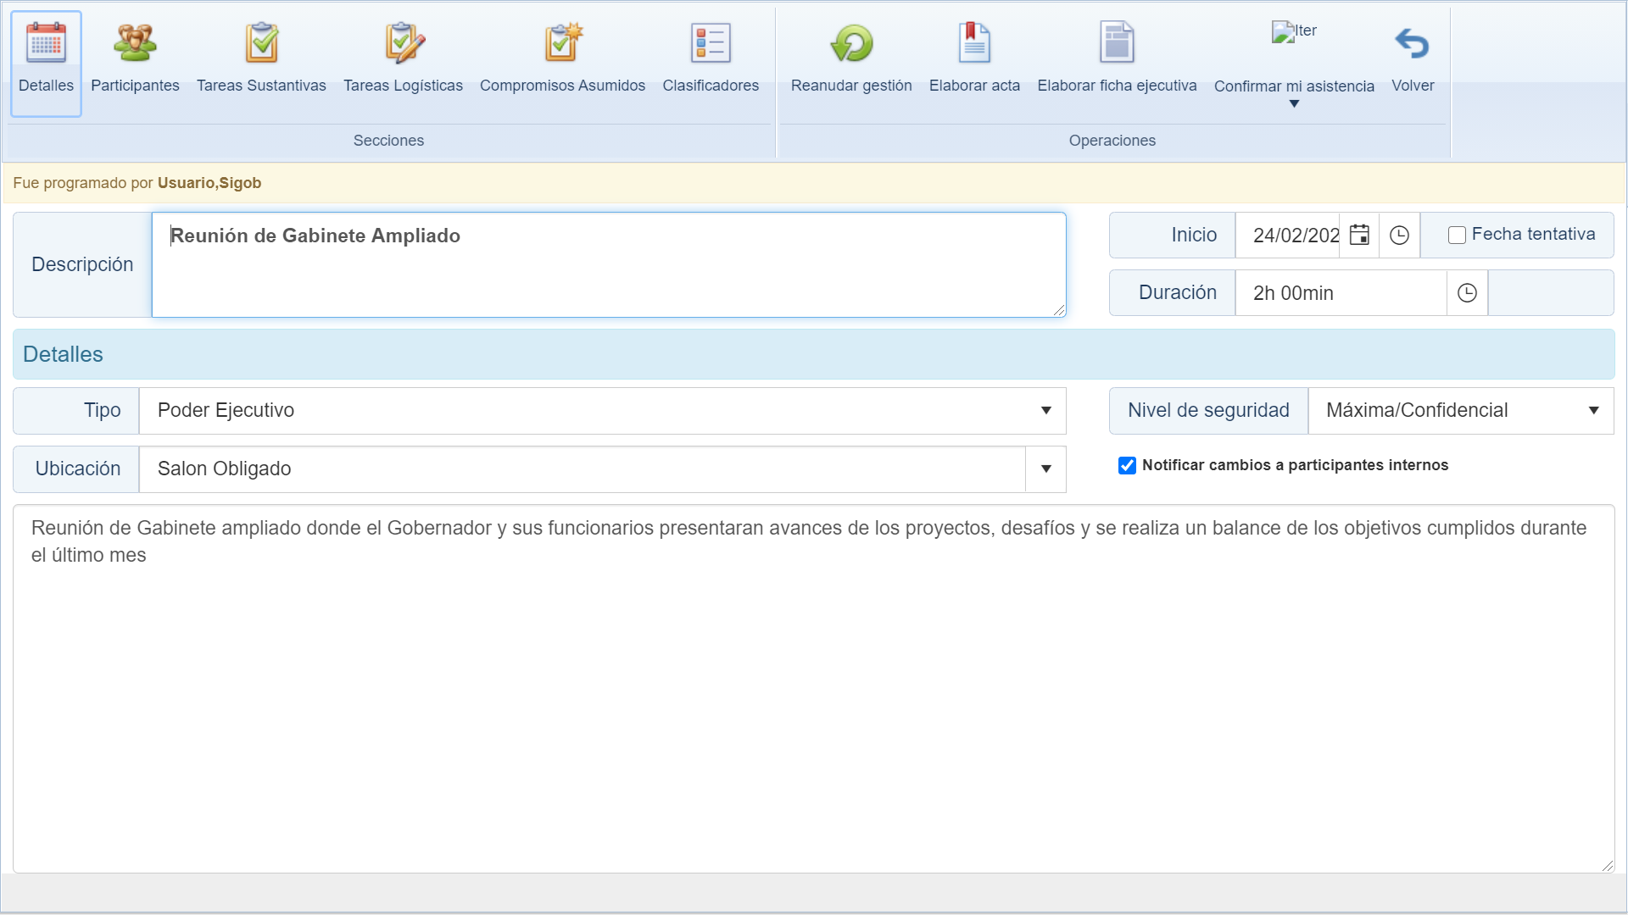
Task: Click into the Descripción text field
Action: coord(609,264)
